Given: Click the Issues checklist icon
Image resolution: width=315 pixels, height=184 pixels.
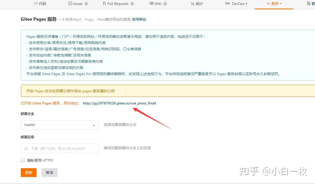Looking at the screenshot, I should [x=70, y=3].
